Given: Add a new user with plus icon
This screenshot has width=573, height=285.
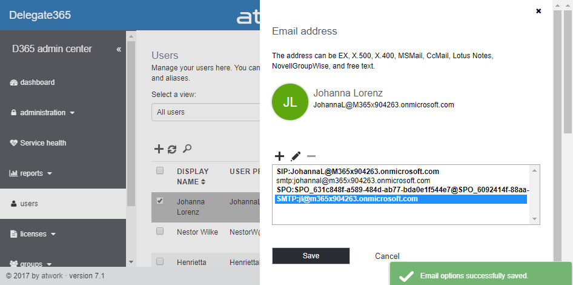Looking at the screenshot, I should [159, 149].
